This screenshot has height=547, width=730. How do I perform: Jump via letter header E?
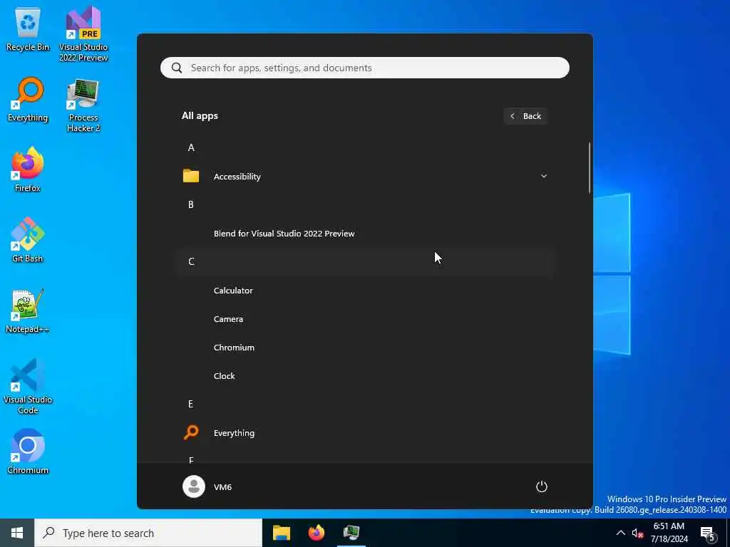[x=191, y=404]
